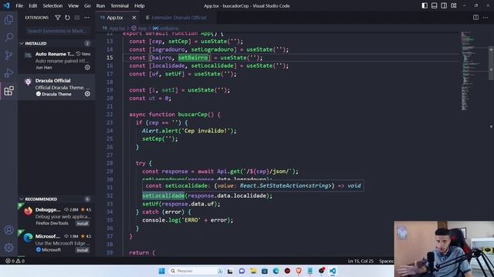494x277 pixels.
Task: Open the Explorer view in activity bar
Action: pos(8,20)
